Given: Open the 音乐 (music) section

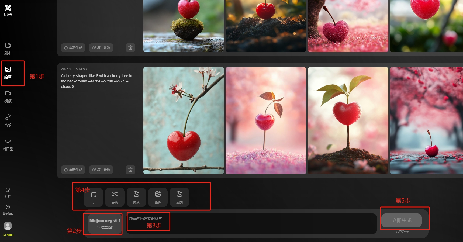Looking at the screenshot, I should (x=8, y=120).
